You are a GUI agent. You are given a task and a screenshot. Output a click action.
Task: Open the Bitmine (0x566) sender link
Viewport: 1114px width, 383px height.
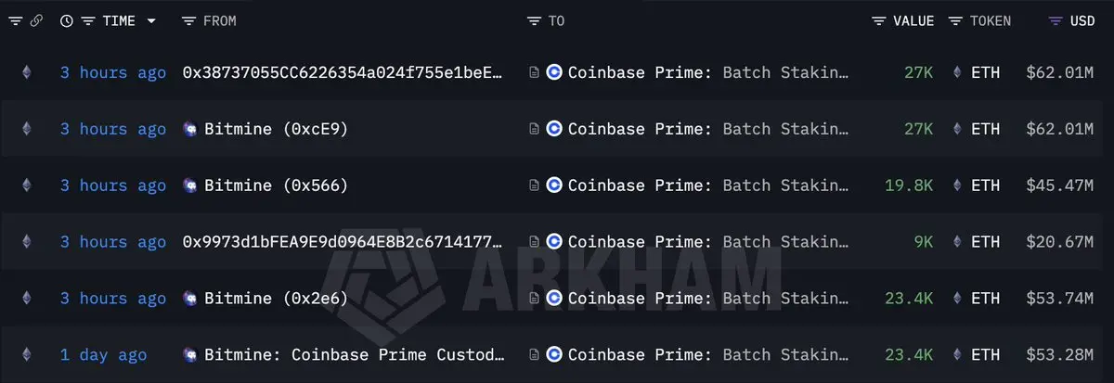[265, 185]
